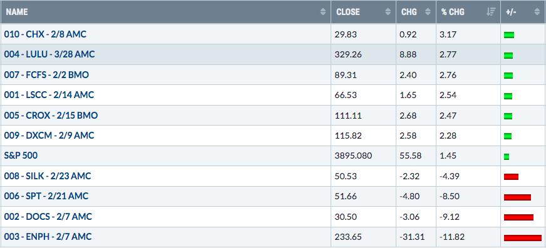Viewport: 546px width, 248px height.
Task: Open the 004 - LULU - 3/28 AMC link
Action: click(x=49, y=54)
